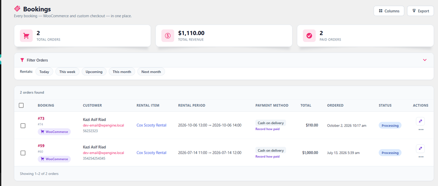Click the '2 orders found' text
The image size is (438, 186).
pyautogui.click(x=32, y=93)
